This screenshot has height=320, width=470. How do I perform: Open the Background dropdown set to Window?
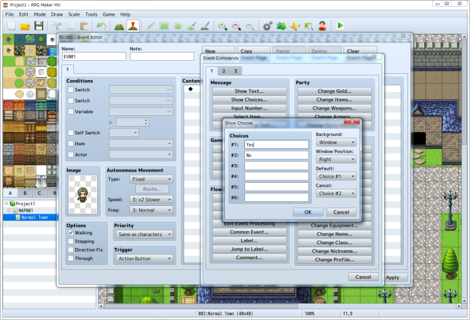point(336,143)
